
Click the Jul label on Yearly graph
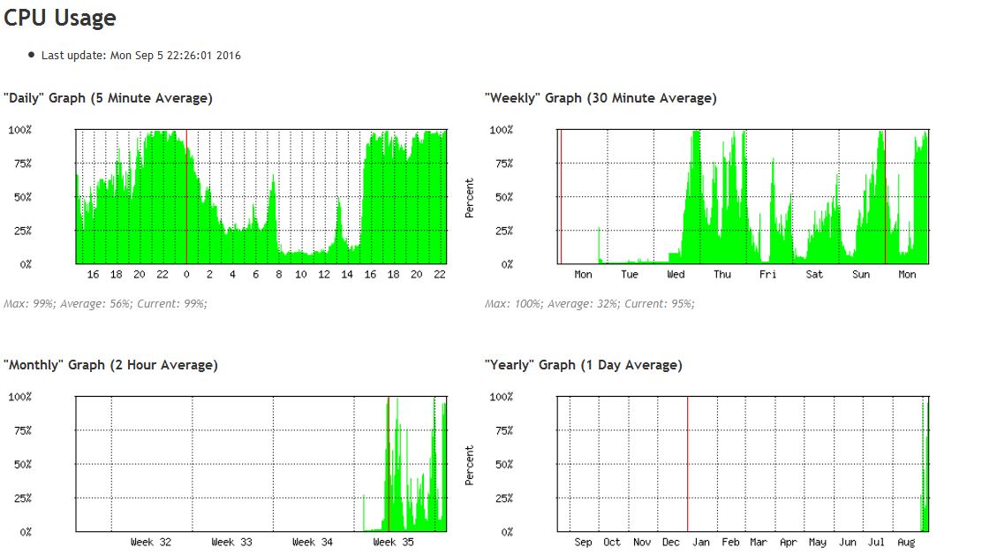click(876, 542)
